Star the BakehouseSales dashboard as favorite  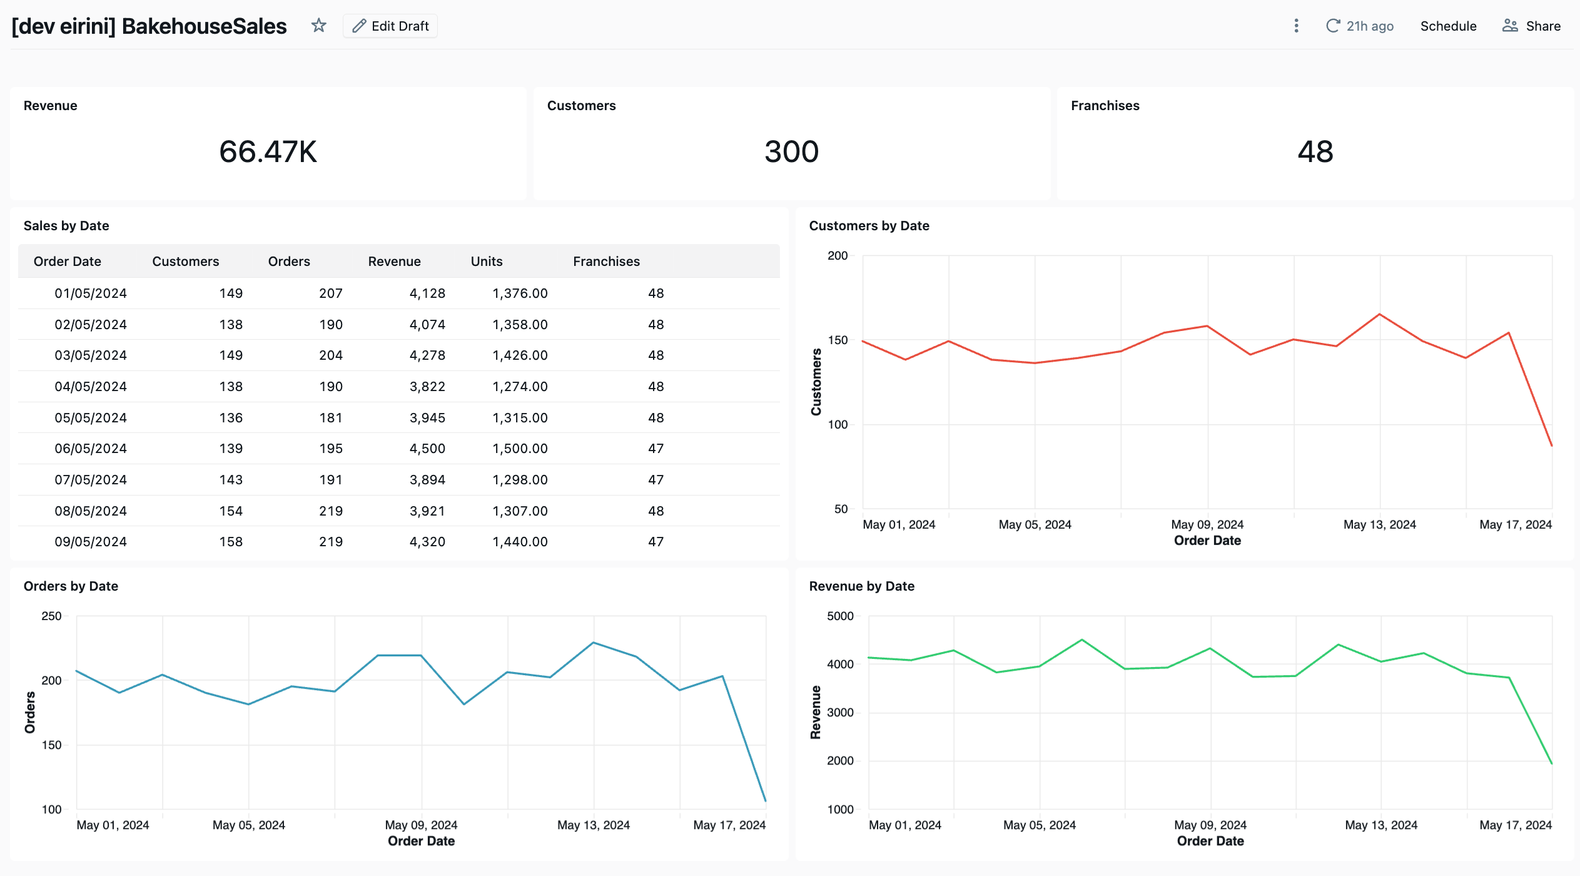tap(319, 26)
